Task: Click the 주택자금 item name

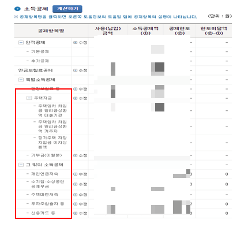Action: point(43,98)
